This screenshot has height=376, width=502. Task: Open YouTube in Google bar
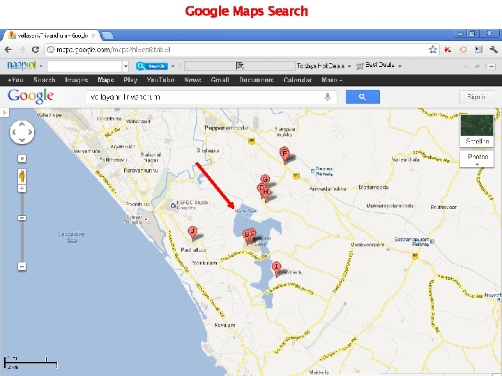click(x=160, y=80)
